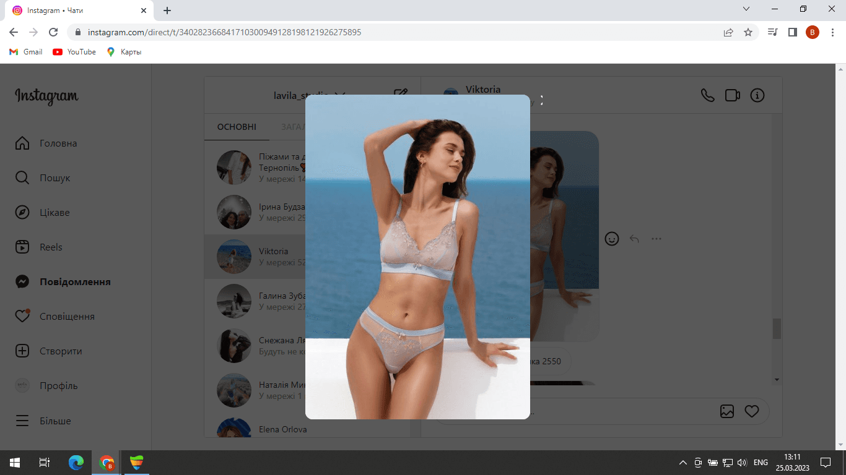Switch to the ОСНОВНІ tab

click(237, 127)
